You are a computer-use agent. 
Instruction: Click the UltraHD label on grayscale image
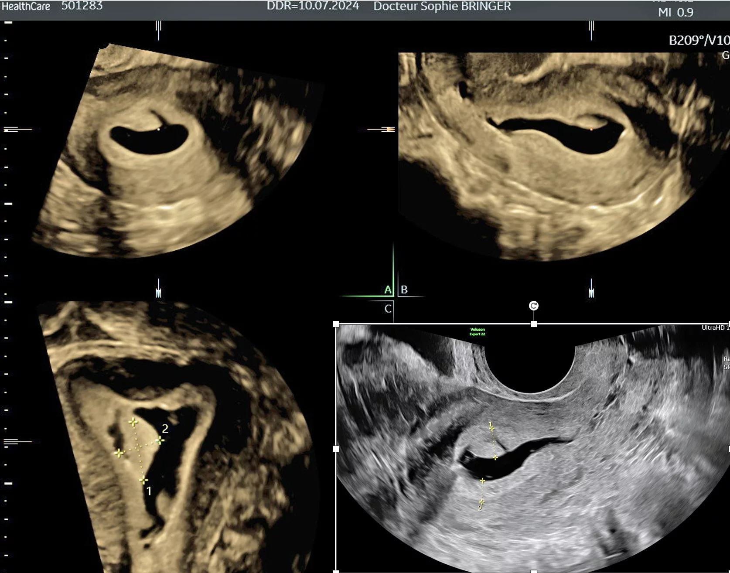tap(714, 327)
